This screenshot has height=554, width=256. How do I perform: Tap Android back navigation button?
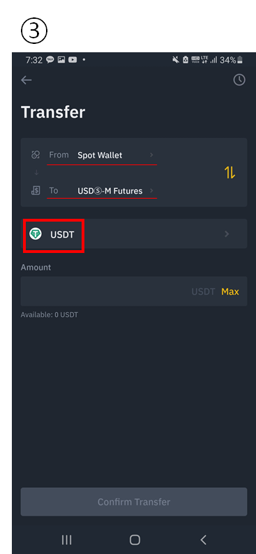[x=203, y=539]
